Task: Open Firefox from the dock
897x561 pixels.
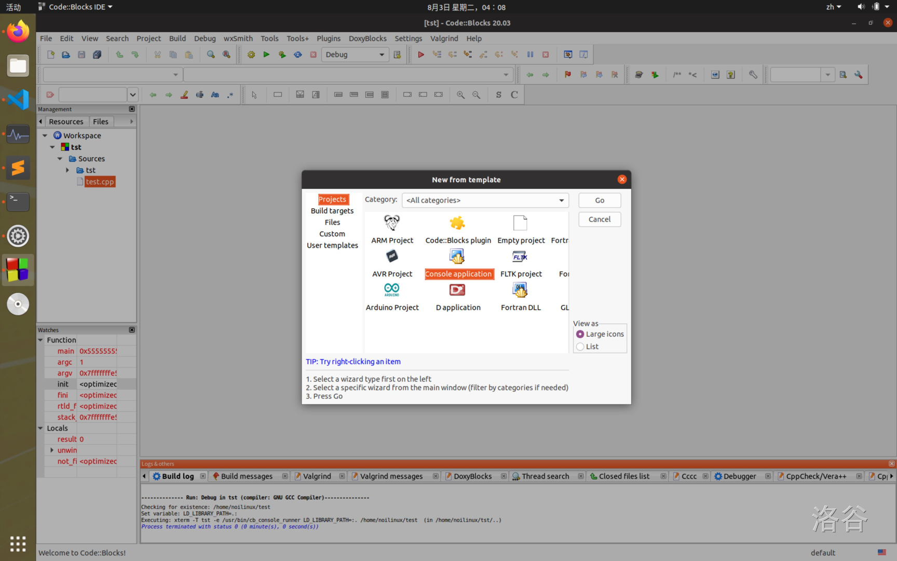Action: pyautogui.click(x=18, y=31)
